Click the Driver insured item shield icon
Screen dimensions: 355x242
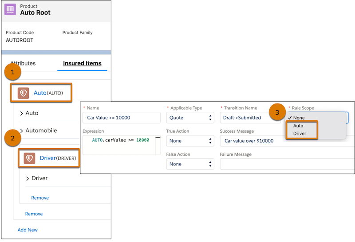[x=29, y=158]
